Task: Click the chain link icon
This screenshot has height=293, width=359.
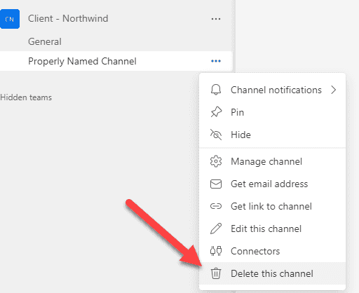Action: pos(216,206)
